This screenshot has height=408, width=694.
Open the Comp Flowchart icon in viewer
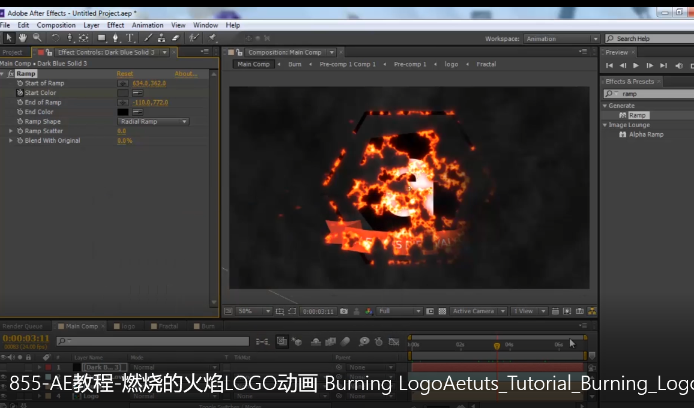pos(592,311)
